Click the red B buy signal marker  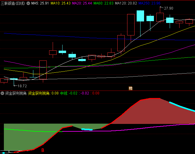pyautogui.click(x=43, y=150)
